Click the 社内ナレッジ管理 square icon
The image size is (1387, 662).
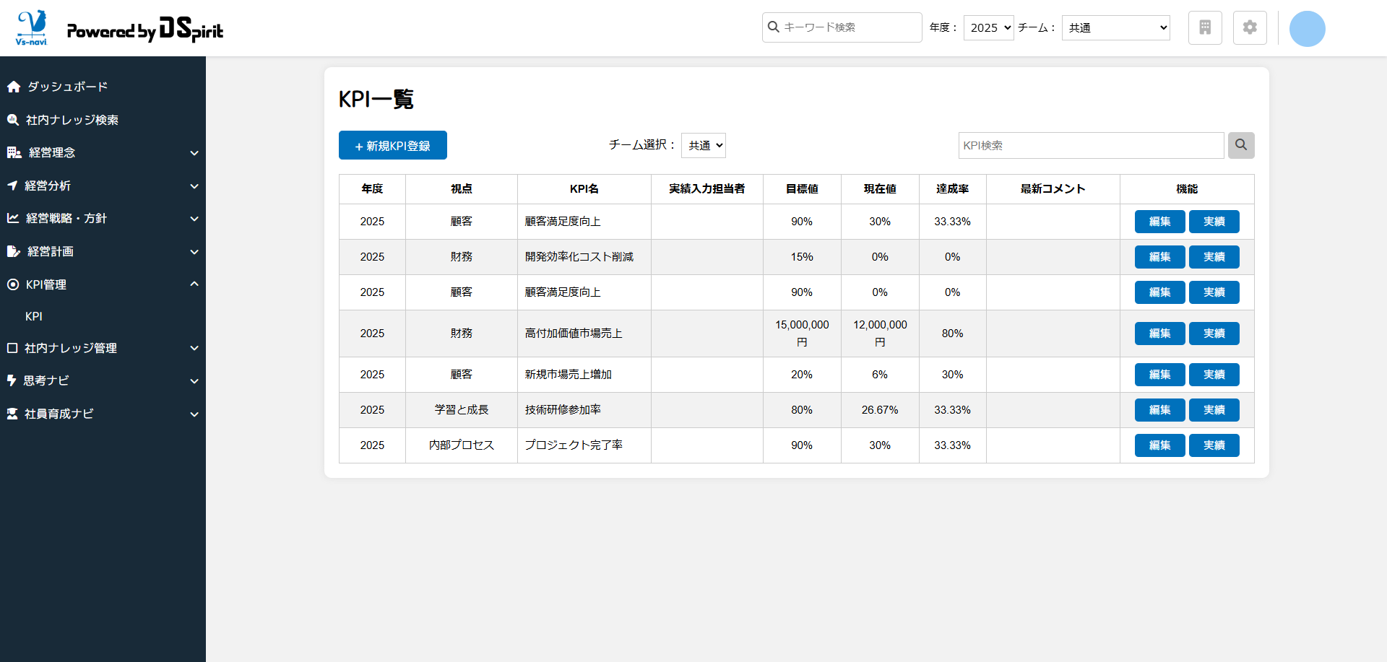[12, 348]
